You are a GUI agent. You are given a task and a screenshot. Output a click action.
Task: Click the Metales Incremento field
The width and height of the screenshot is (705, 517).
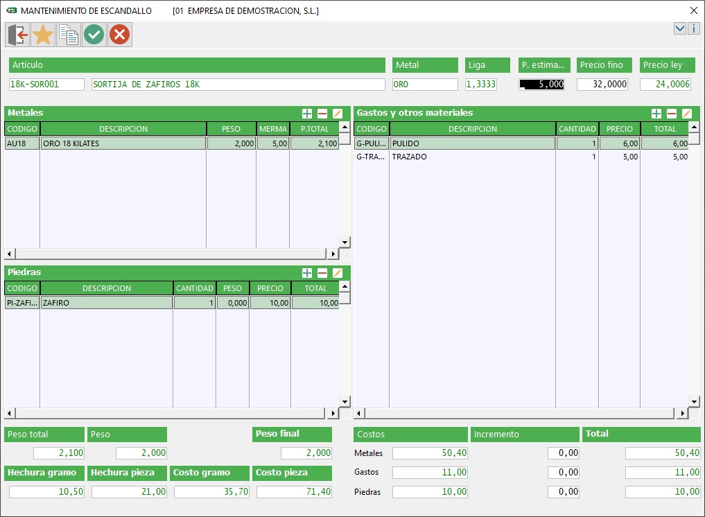[x=563, y=453]
